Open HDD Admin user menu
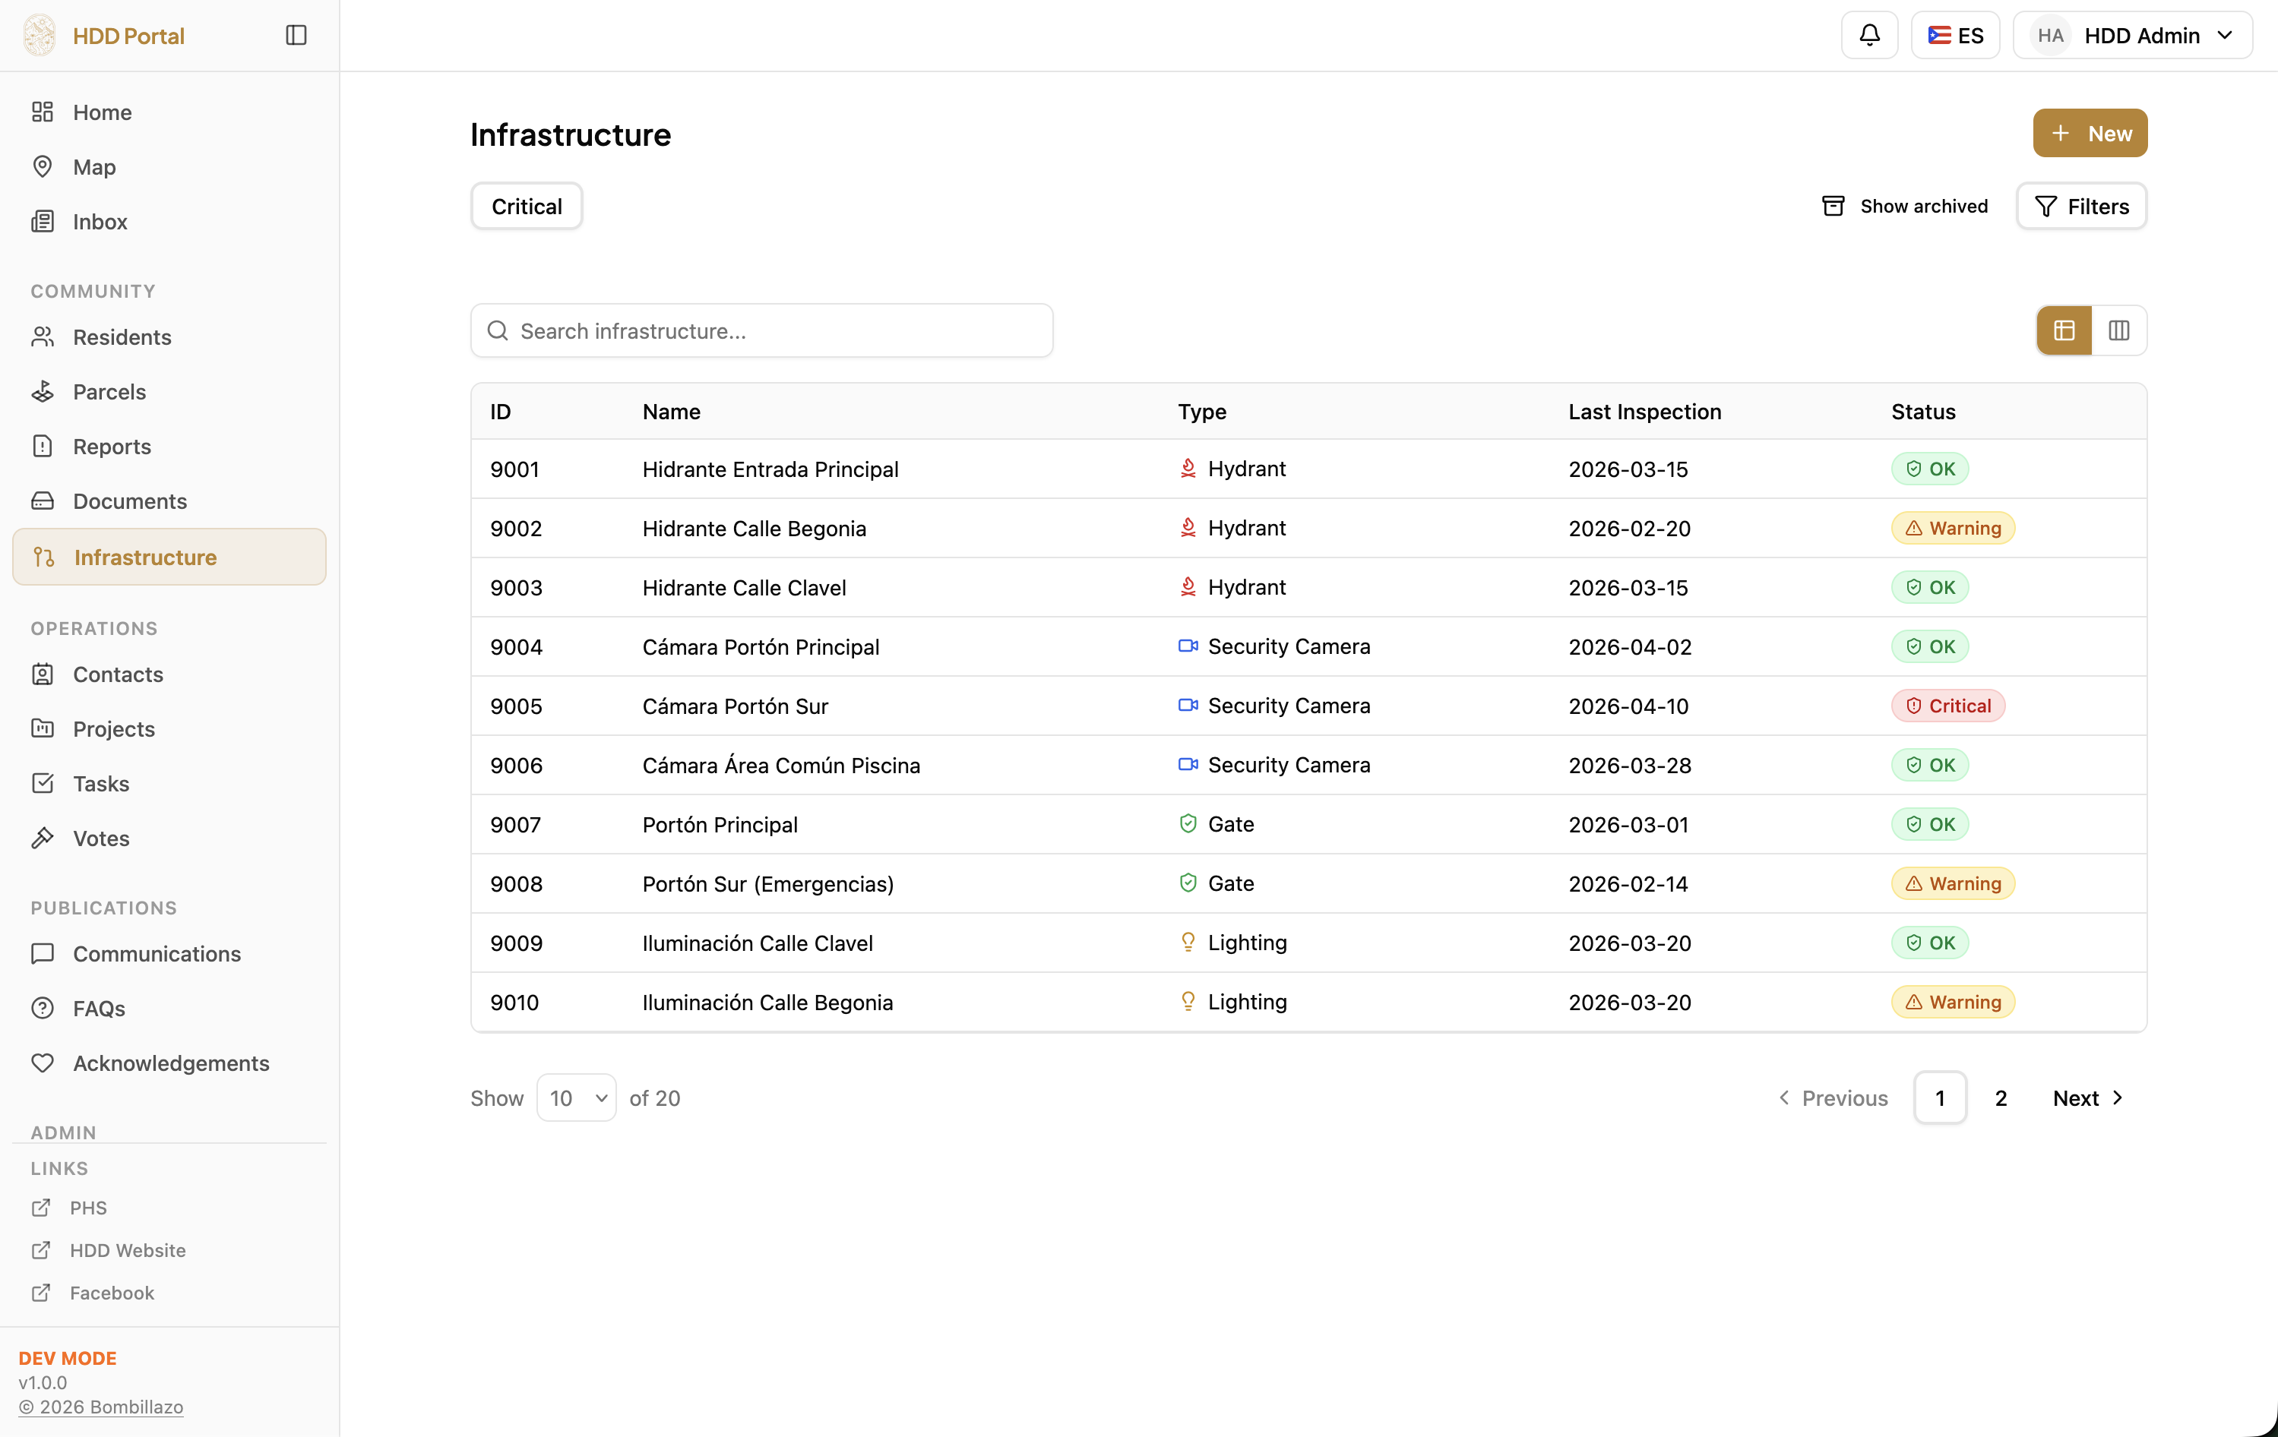The image size is (2278, 1437). tap(2134, 35)
